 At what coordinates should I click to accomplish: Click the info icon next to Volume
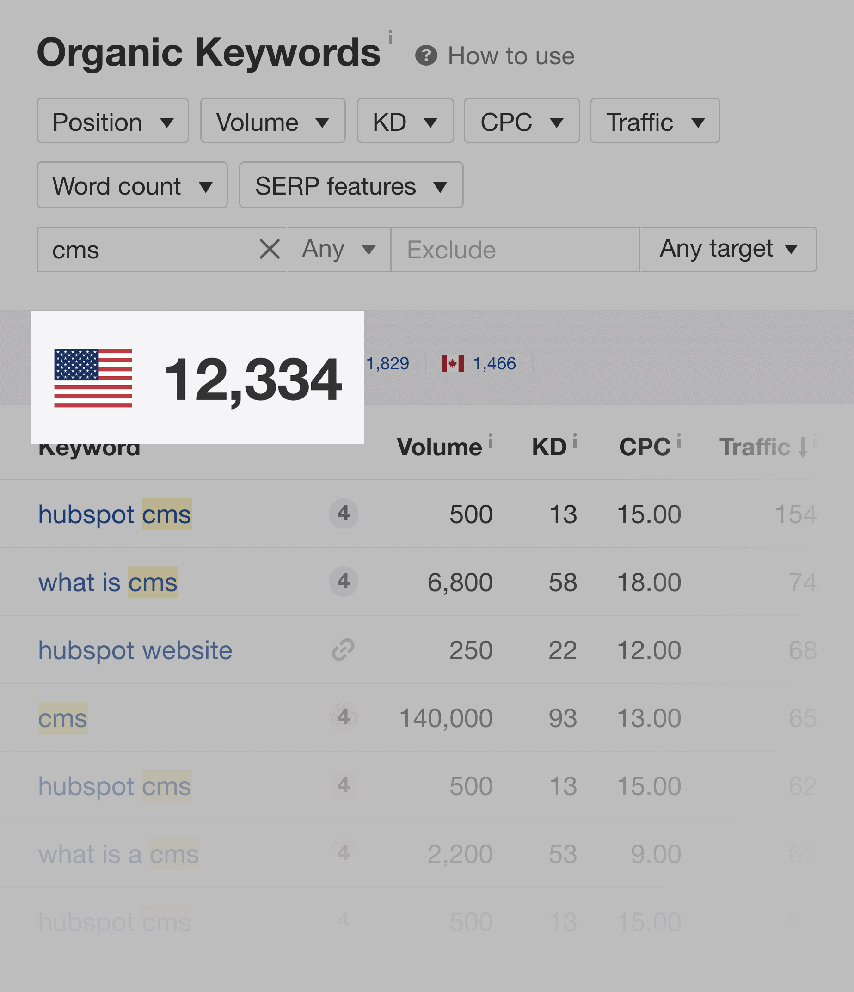tap(490, 441)
